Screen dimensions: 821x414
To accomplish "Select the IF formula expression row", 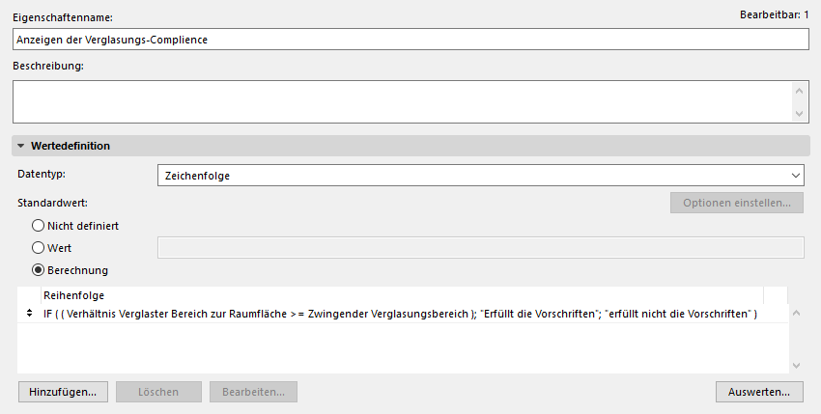I will coord(400,315).
